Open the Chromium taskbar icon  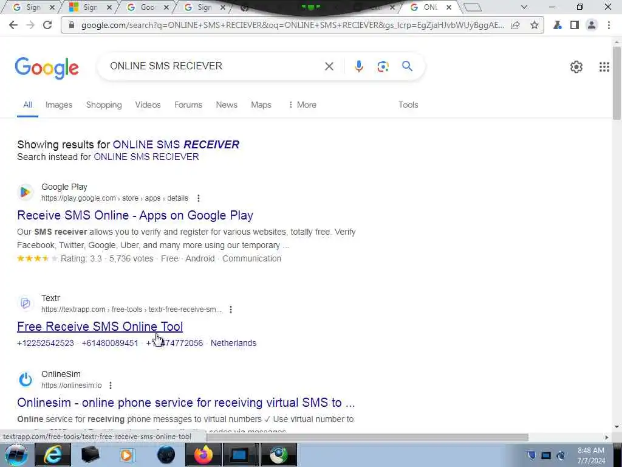(x=279, y=455)
